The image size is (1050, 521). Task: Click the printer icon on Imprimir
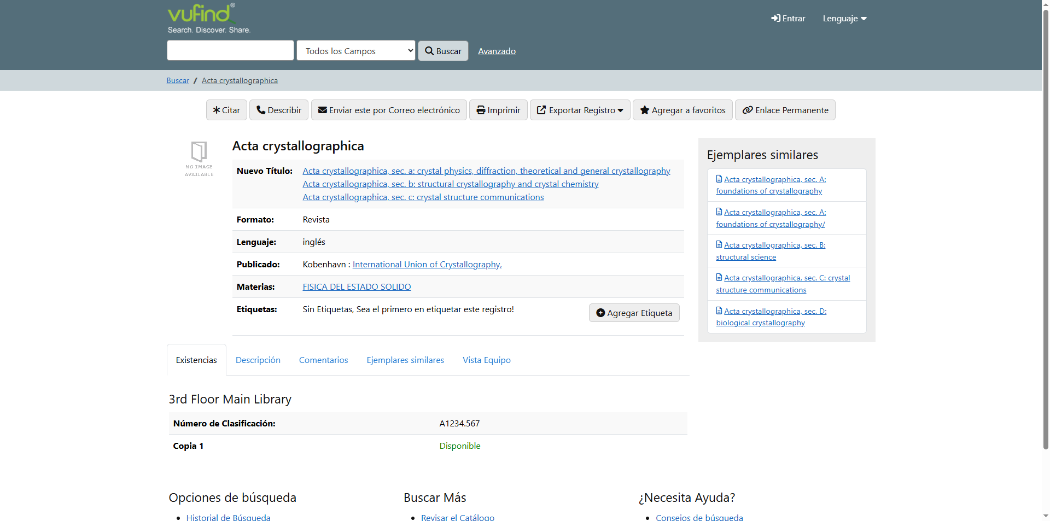coord(481,110)
